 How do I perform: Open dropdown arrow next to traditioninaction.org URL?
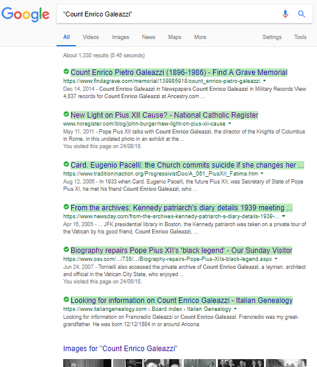pyautogui.click(x=262, y=173)
